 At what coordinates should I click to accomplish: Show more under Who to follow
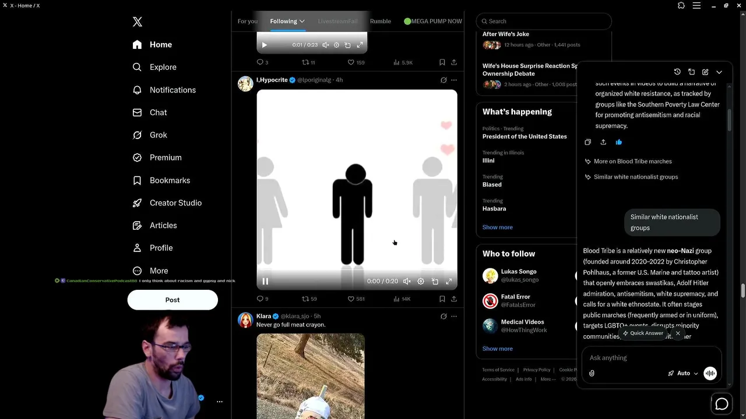[x=498, y=349]
